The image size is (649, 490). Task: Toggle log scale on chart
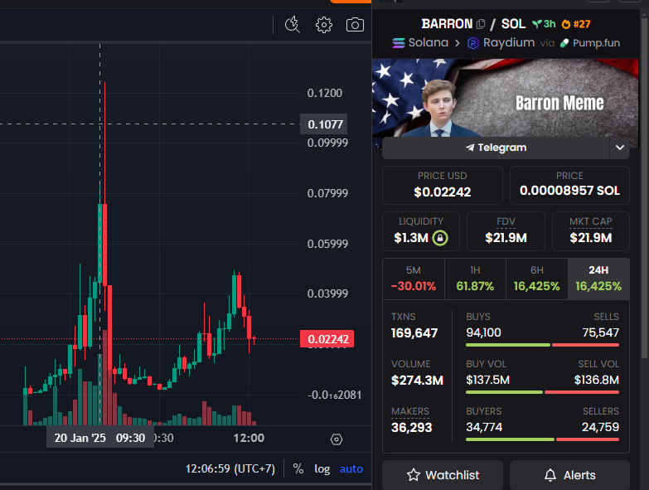[x=322, y=469]
